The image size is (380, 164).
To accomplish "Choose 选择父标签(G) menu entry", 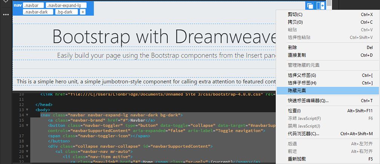I will pyautogui.click(x=328, y=75).
